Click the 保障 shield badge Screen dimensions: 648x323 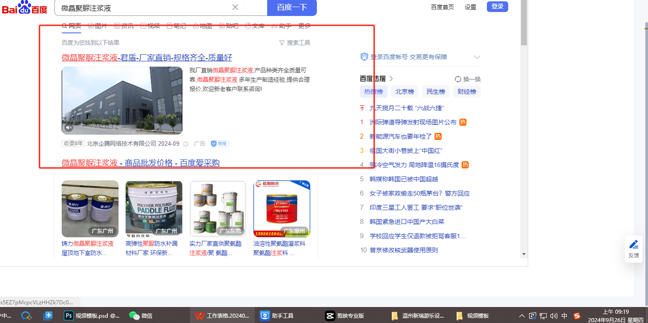pos(220,144)
